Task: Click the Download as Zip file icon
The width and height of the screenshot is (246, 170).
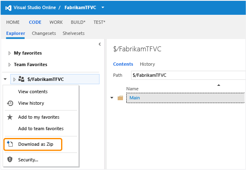Action: [10, 144]
